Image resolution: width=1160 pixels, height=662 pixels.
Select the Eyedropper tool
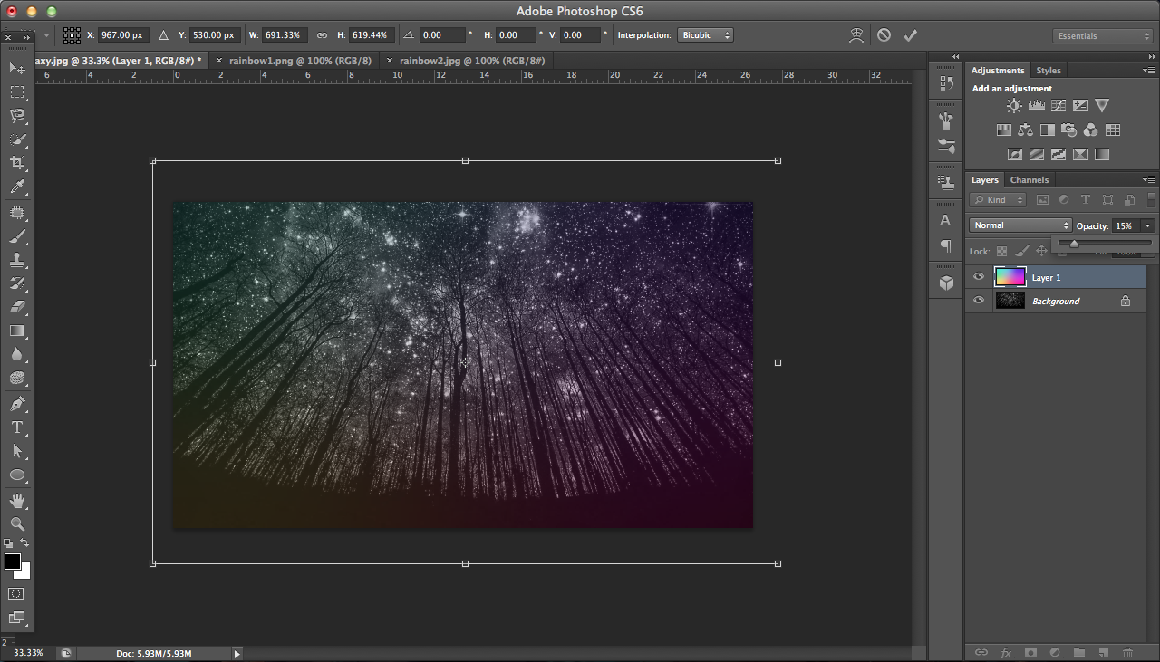coord(17,187)
